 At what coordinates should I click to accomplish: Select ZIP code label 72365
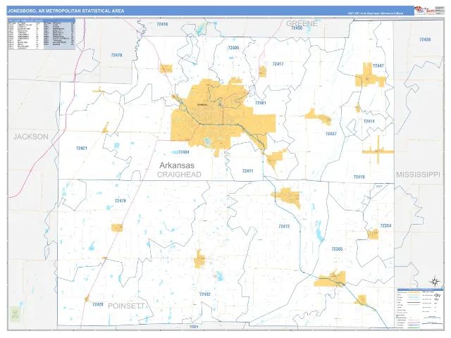click(x=337, y=249)
